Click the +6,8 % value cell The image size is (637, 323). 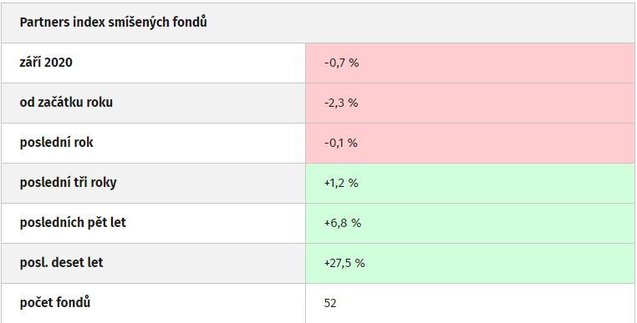point(470,223)
